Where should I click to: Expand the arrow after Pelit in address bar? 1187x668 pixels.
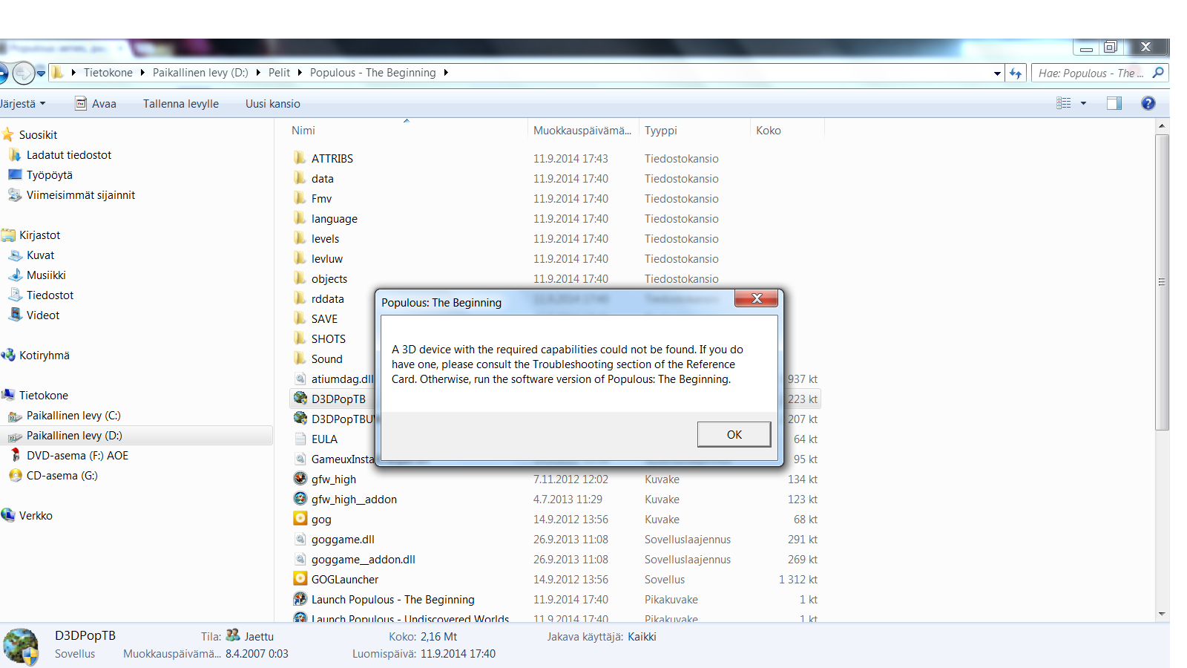pyautogui.click(x=300, y=72)
